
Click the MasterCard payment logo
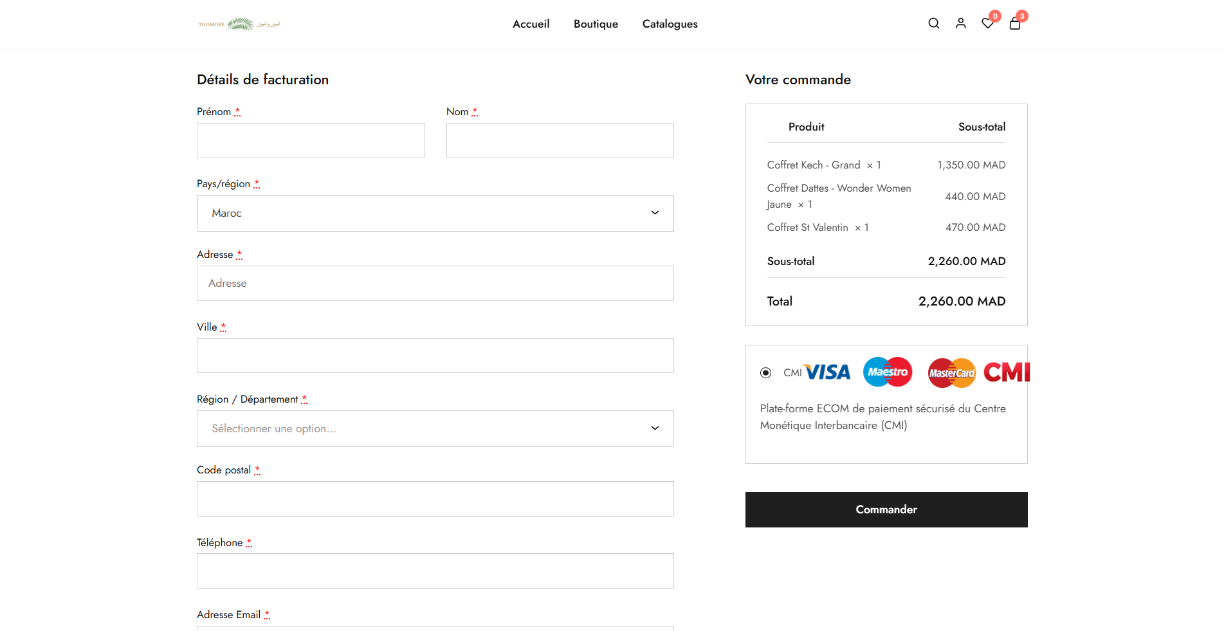(951, 373)
